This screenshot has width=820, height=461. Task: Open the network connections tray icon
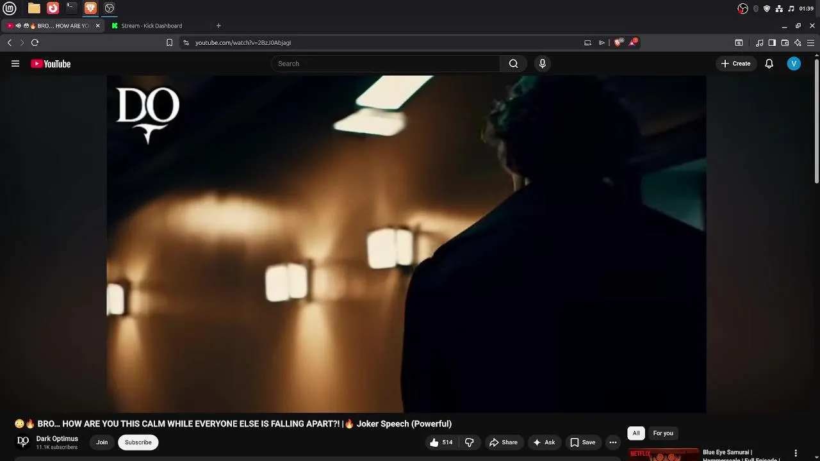point(779,8)
